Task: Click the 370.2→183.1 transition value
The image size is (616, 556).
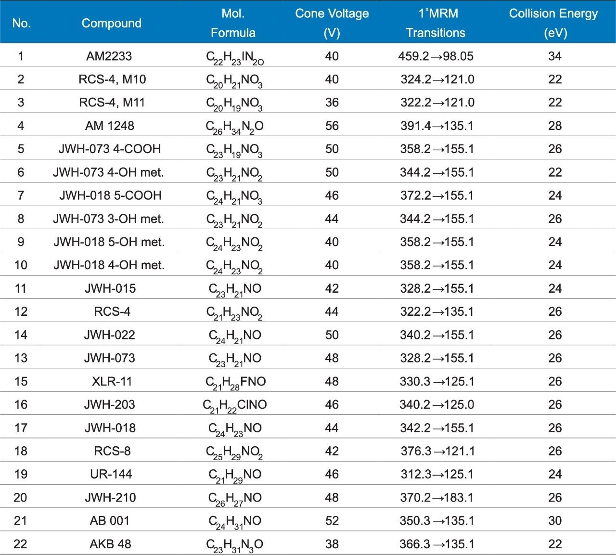Action: tap(436, 498)
